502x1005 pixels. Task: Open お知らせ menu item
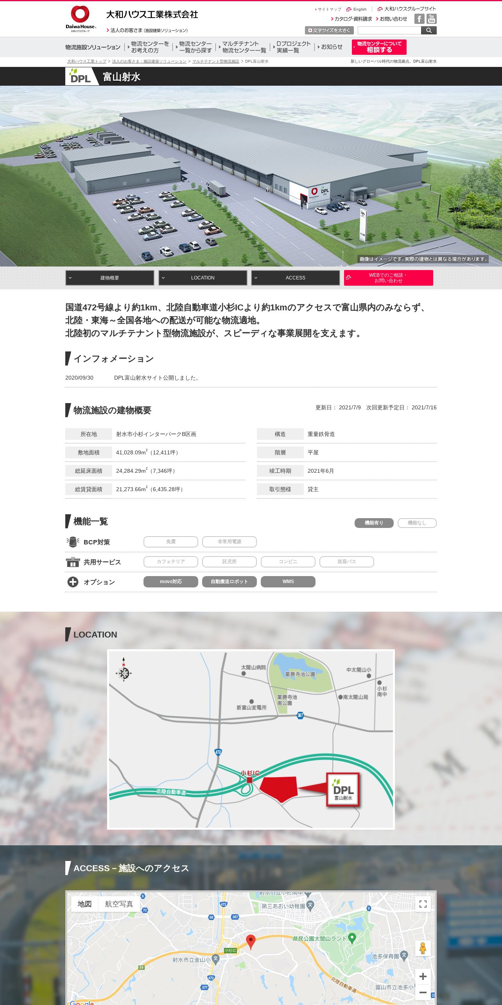pyautogui.click(x=330, y=47)
